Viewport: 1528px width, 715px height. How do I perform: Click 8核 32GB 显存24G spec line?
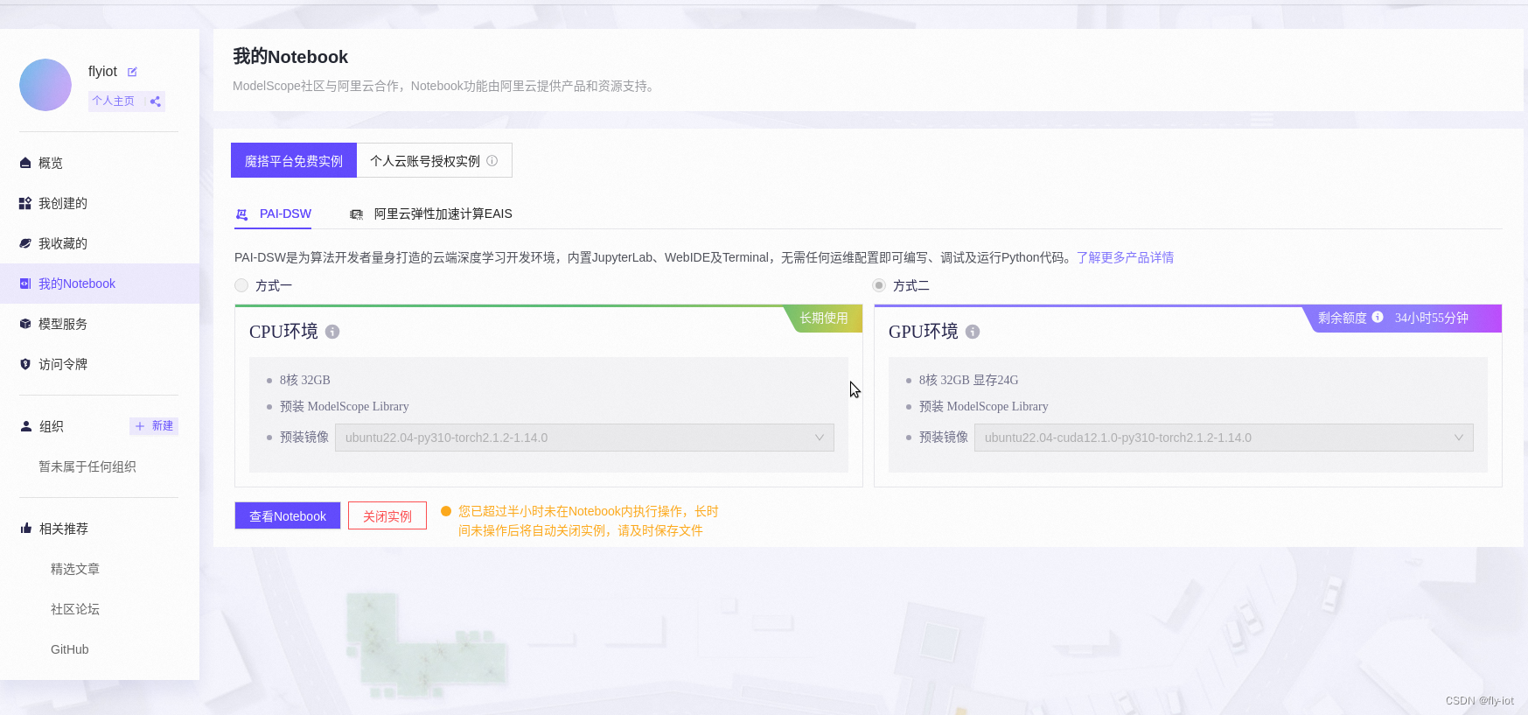[x=968, y=380]
